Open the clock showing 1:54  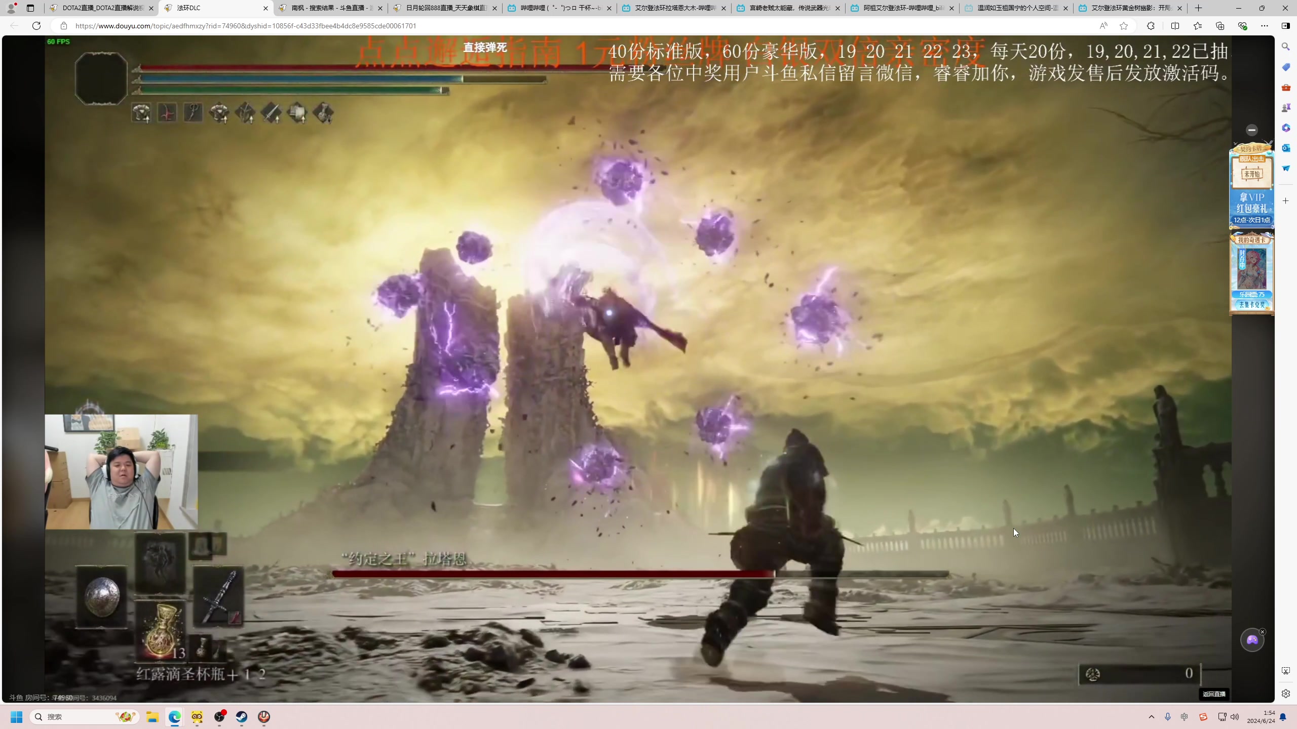click(x=1261, y=717)
